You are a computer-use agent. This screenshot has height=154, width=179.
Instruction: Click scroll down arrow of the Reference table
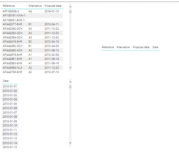click(x=70, y=68)
